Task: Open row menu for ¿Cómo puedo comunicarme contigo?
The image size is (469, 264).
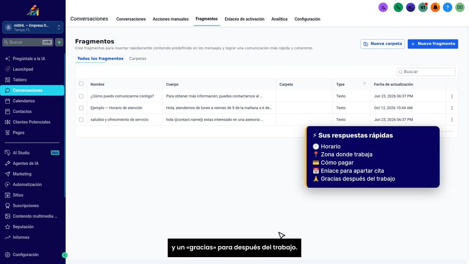Action: click(x=452, y=96)
